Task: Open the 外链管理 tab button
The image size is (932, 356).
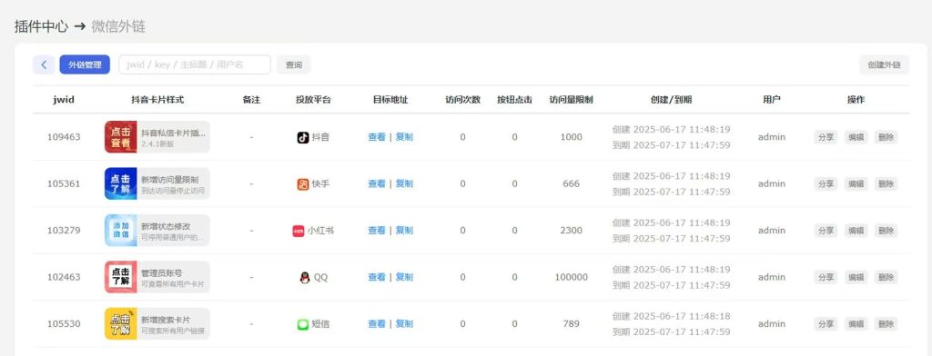Action: 85,64
